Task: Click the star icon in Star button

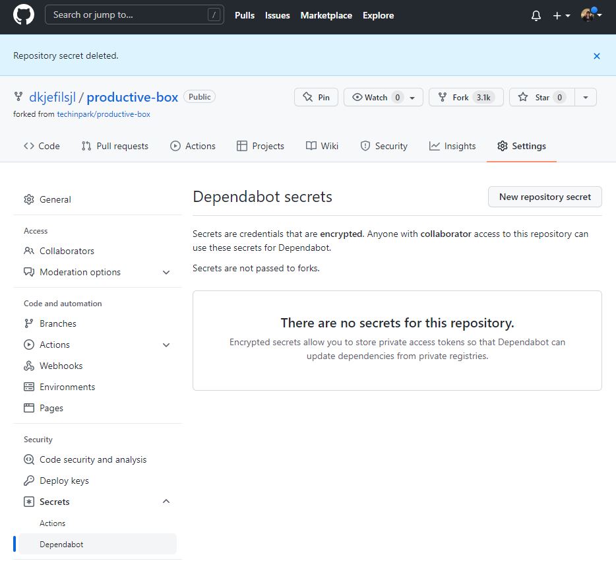Action: (522, 97)
